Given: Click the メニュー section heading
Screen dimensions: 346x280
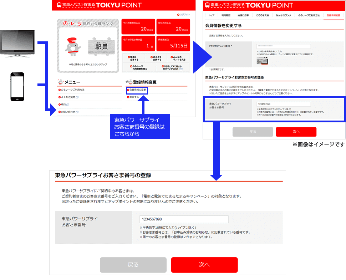Looking at the screenshot, I should click(x=72, y=82).
